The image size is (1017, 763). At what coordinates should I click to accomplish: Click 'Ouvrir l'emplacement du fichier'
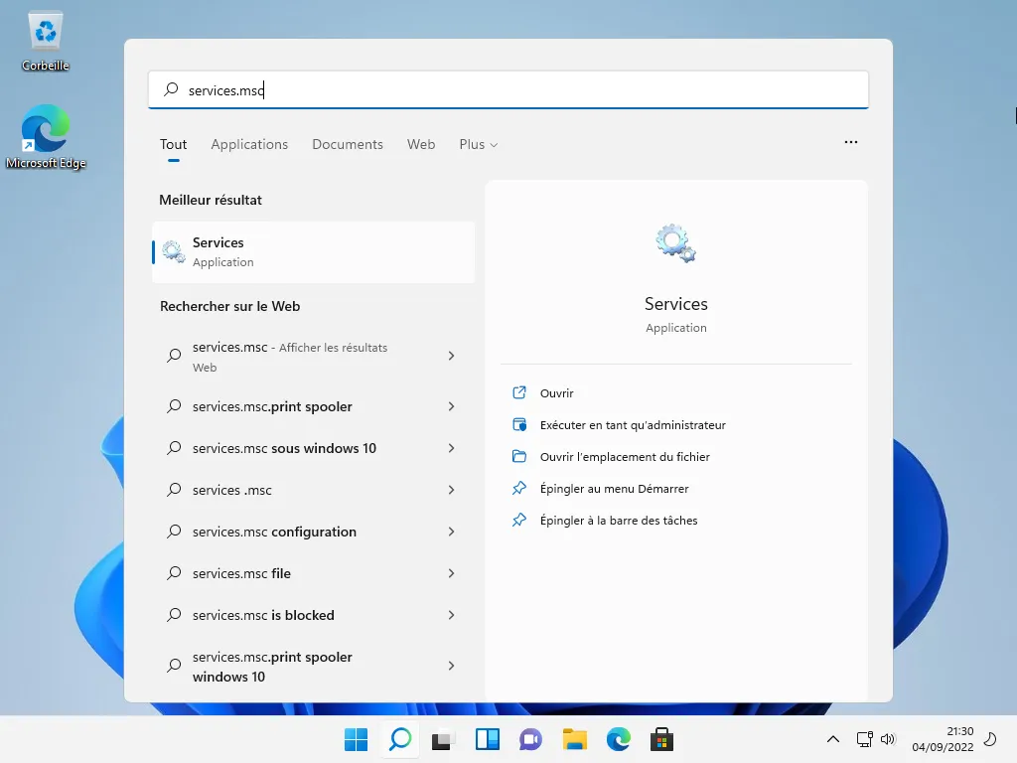[625, 457]
